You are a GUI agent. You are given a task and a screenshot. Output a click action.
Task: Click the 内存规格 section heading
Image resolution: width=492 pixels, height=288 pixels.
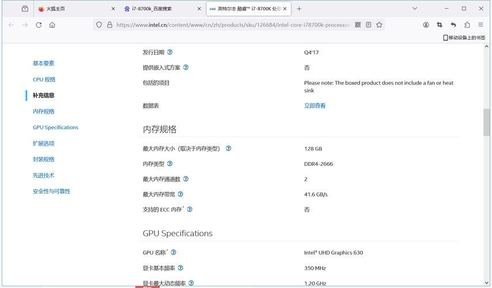[160, 129]
